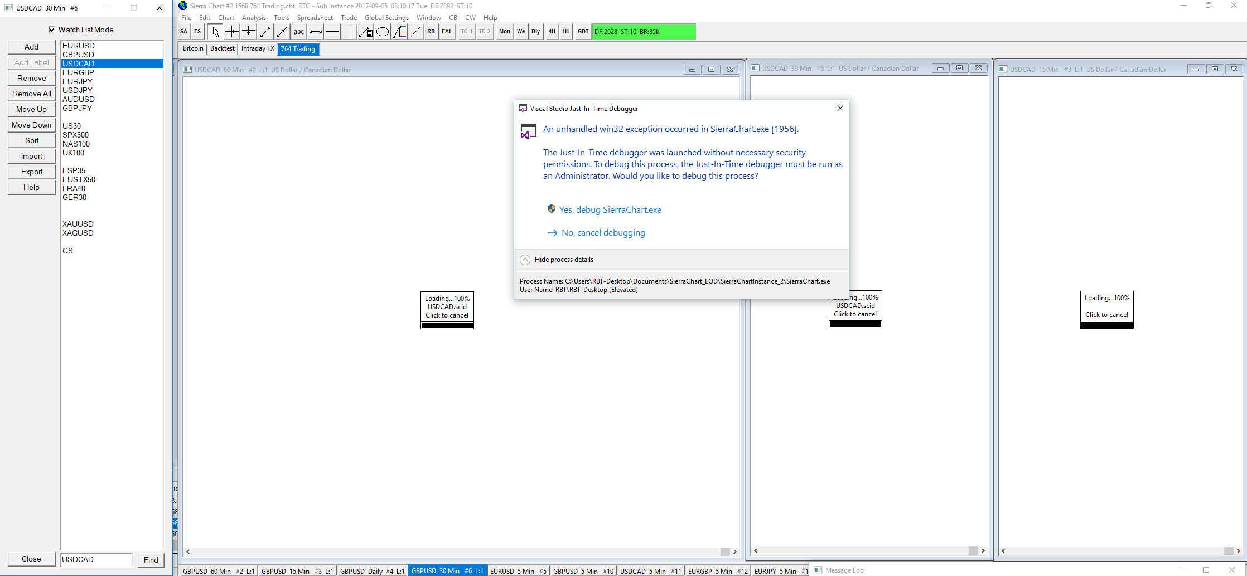Screen dimensions: 1247x576
Task: Collapse the Hide process details expander
Action: tap(525, 260)
